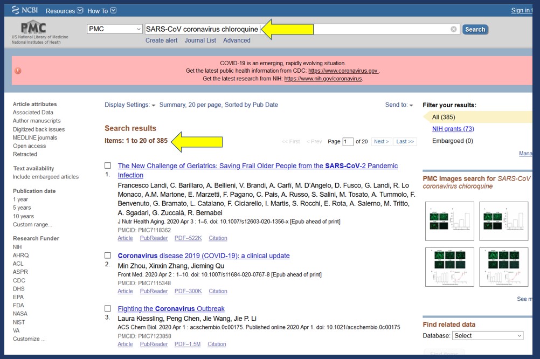This screenshot has width=540, height=359.
Task: Click the red alert exclamation icon
Action: point(18,71)
